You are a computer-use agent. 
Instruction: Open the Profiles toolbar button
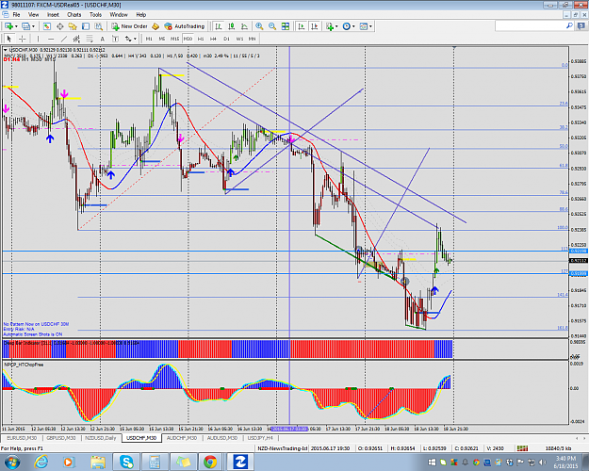[x=25, y=26]
